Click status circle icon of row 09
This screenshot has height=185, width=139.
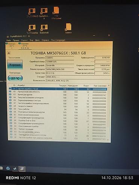pos(11,109)
